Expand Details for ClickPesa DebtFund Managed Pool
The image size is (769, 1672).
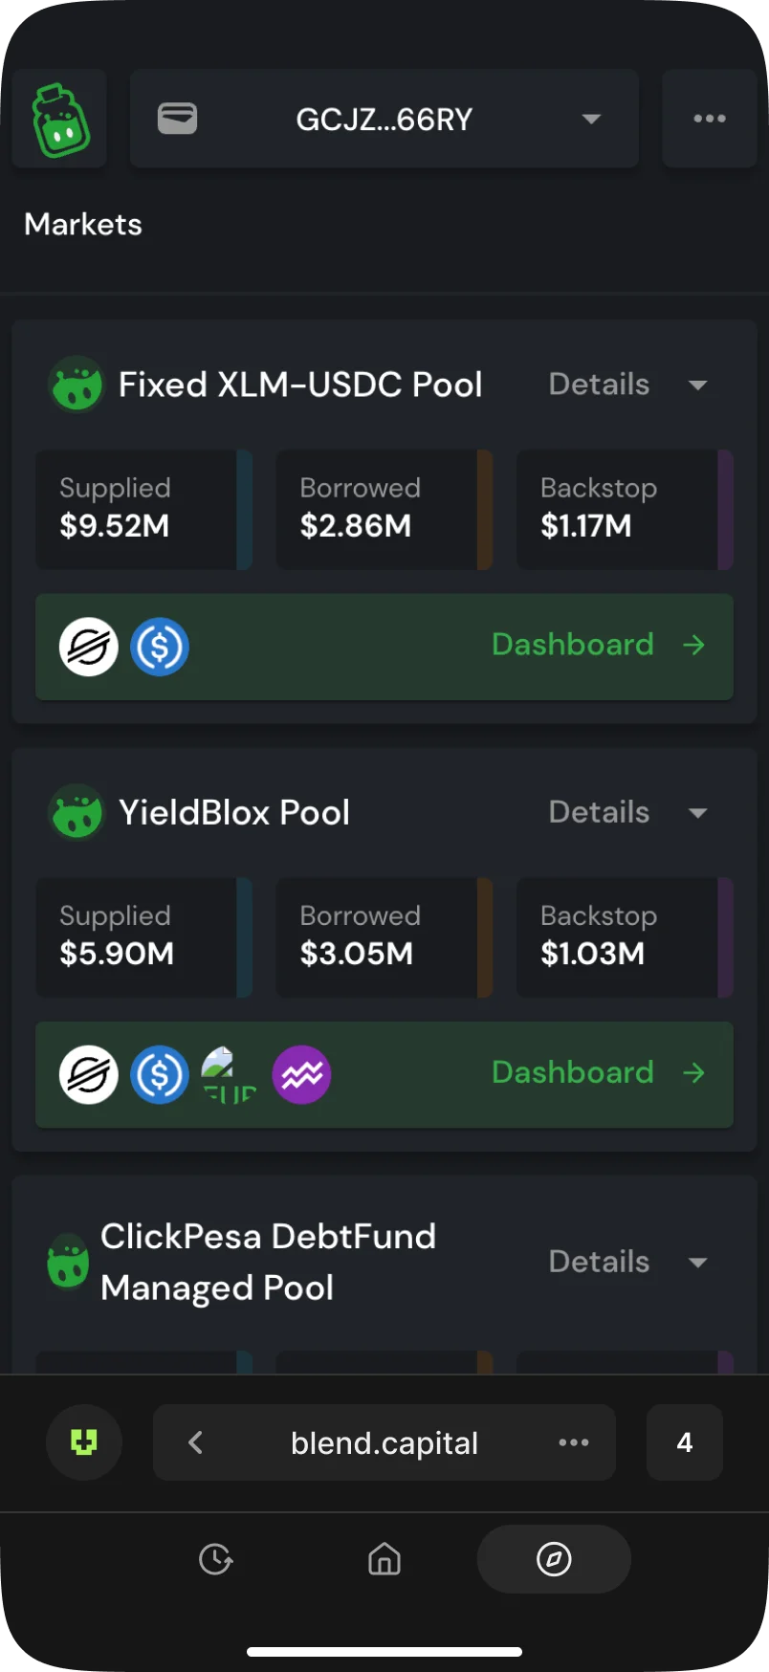click(x=627, y=1262)
